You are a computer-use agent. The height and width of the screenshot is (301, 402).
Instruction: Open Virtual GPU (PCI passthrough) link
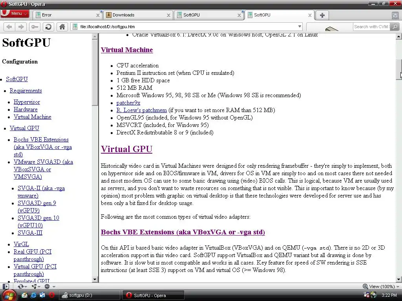35,270
